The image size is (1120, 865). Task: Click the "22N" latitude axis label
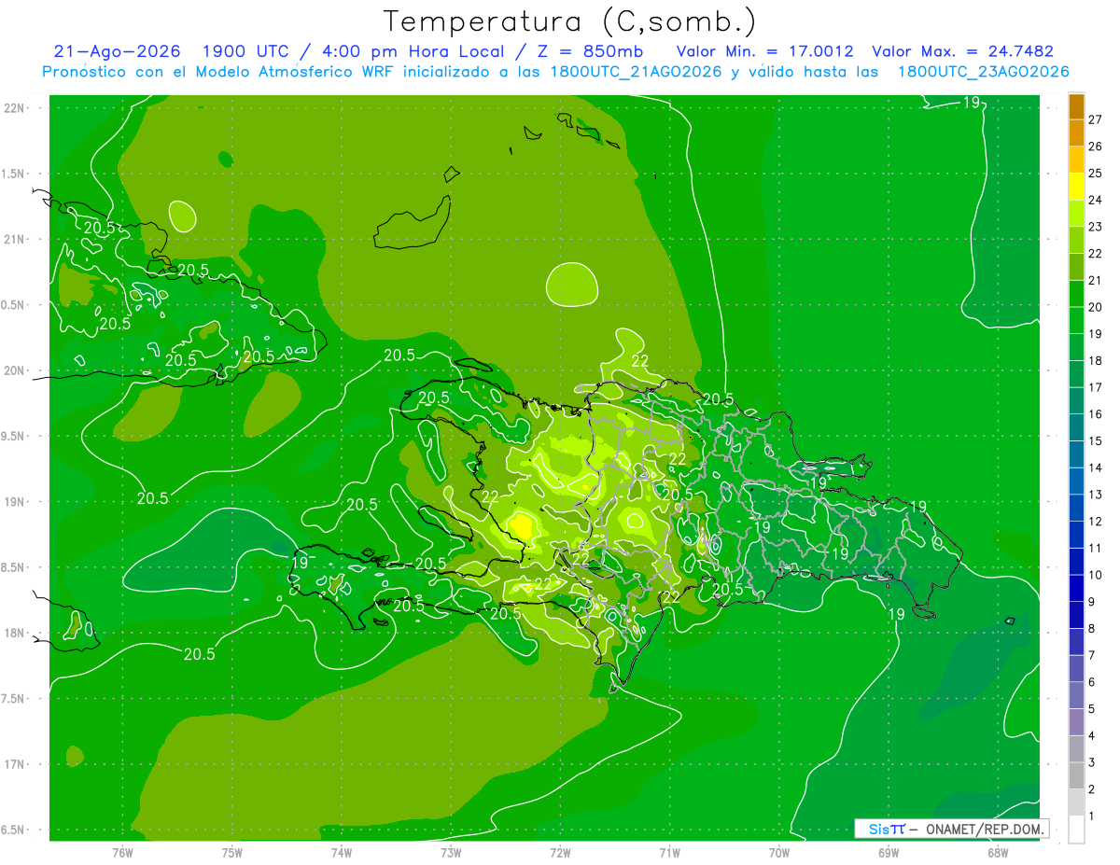(16, 108)
